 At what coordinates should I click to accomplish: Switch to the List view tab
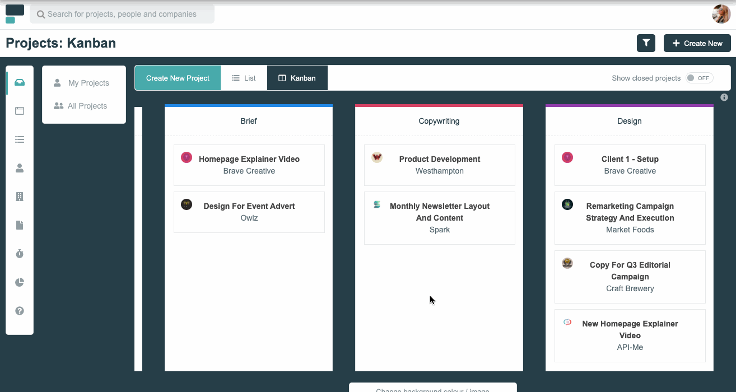(x=244, y=78)
